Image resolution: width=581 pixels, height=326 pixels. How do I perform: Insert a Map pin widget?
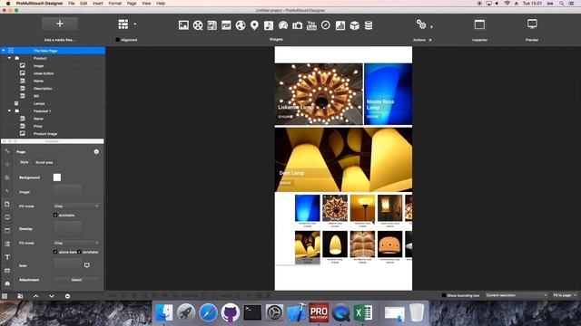pos(254,25)
